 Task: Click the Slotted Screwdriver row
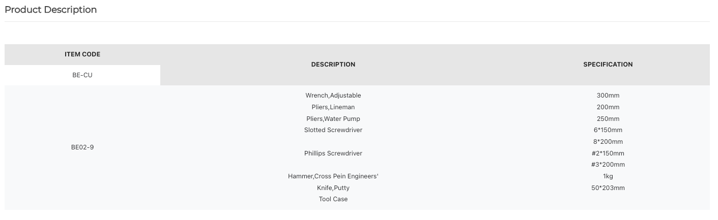pyautogui.click(x=333, y=130)
